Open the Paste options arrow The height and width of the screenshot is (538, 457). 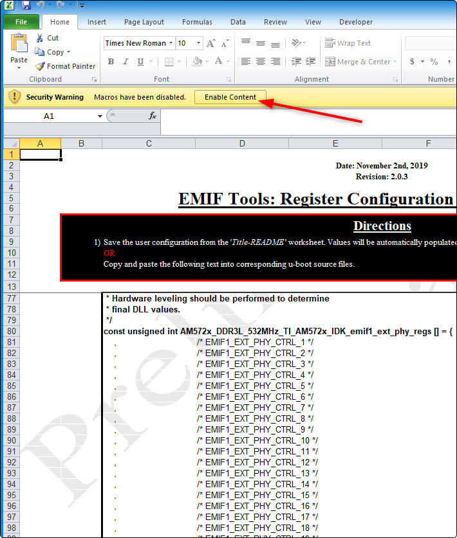point(19,68)
